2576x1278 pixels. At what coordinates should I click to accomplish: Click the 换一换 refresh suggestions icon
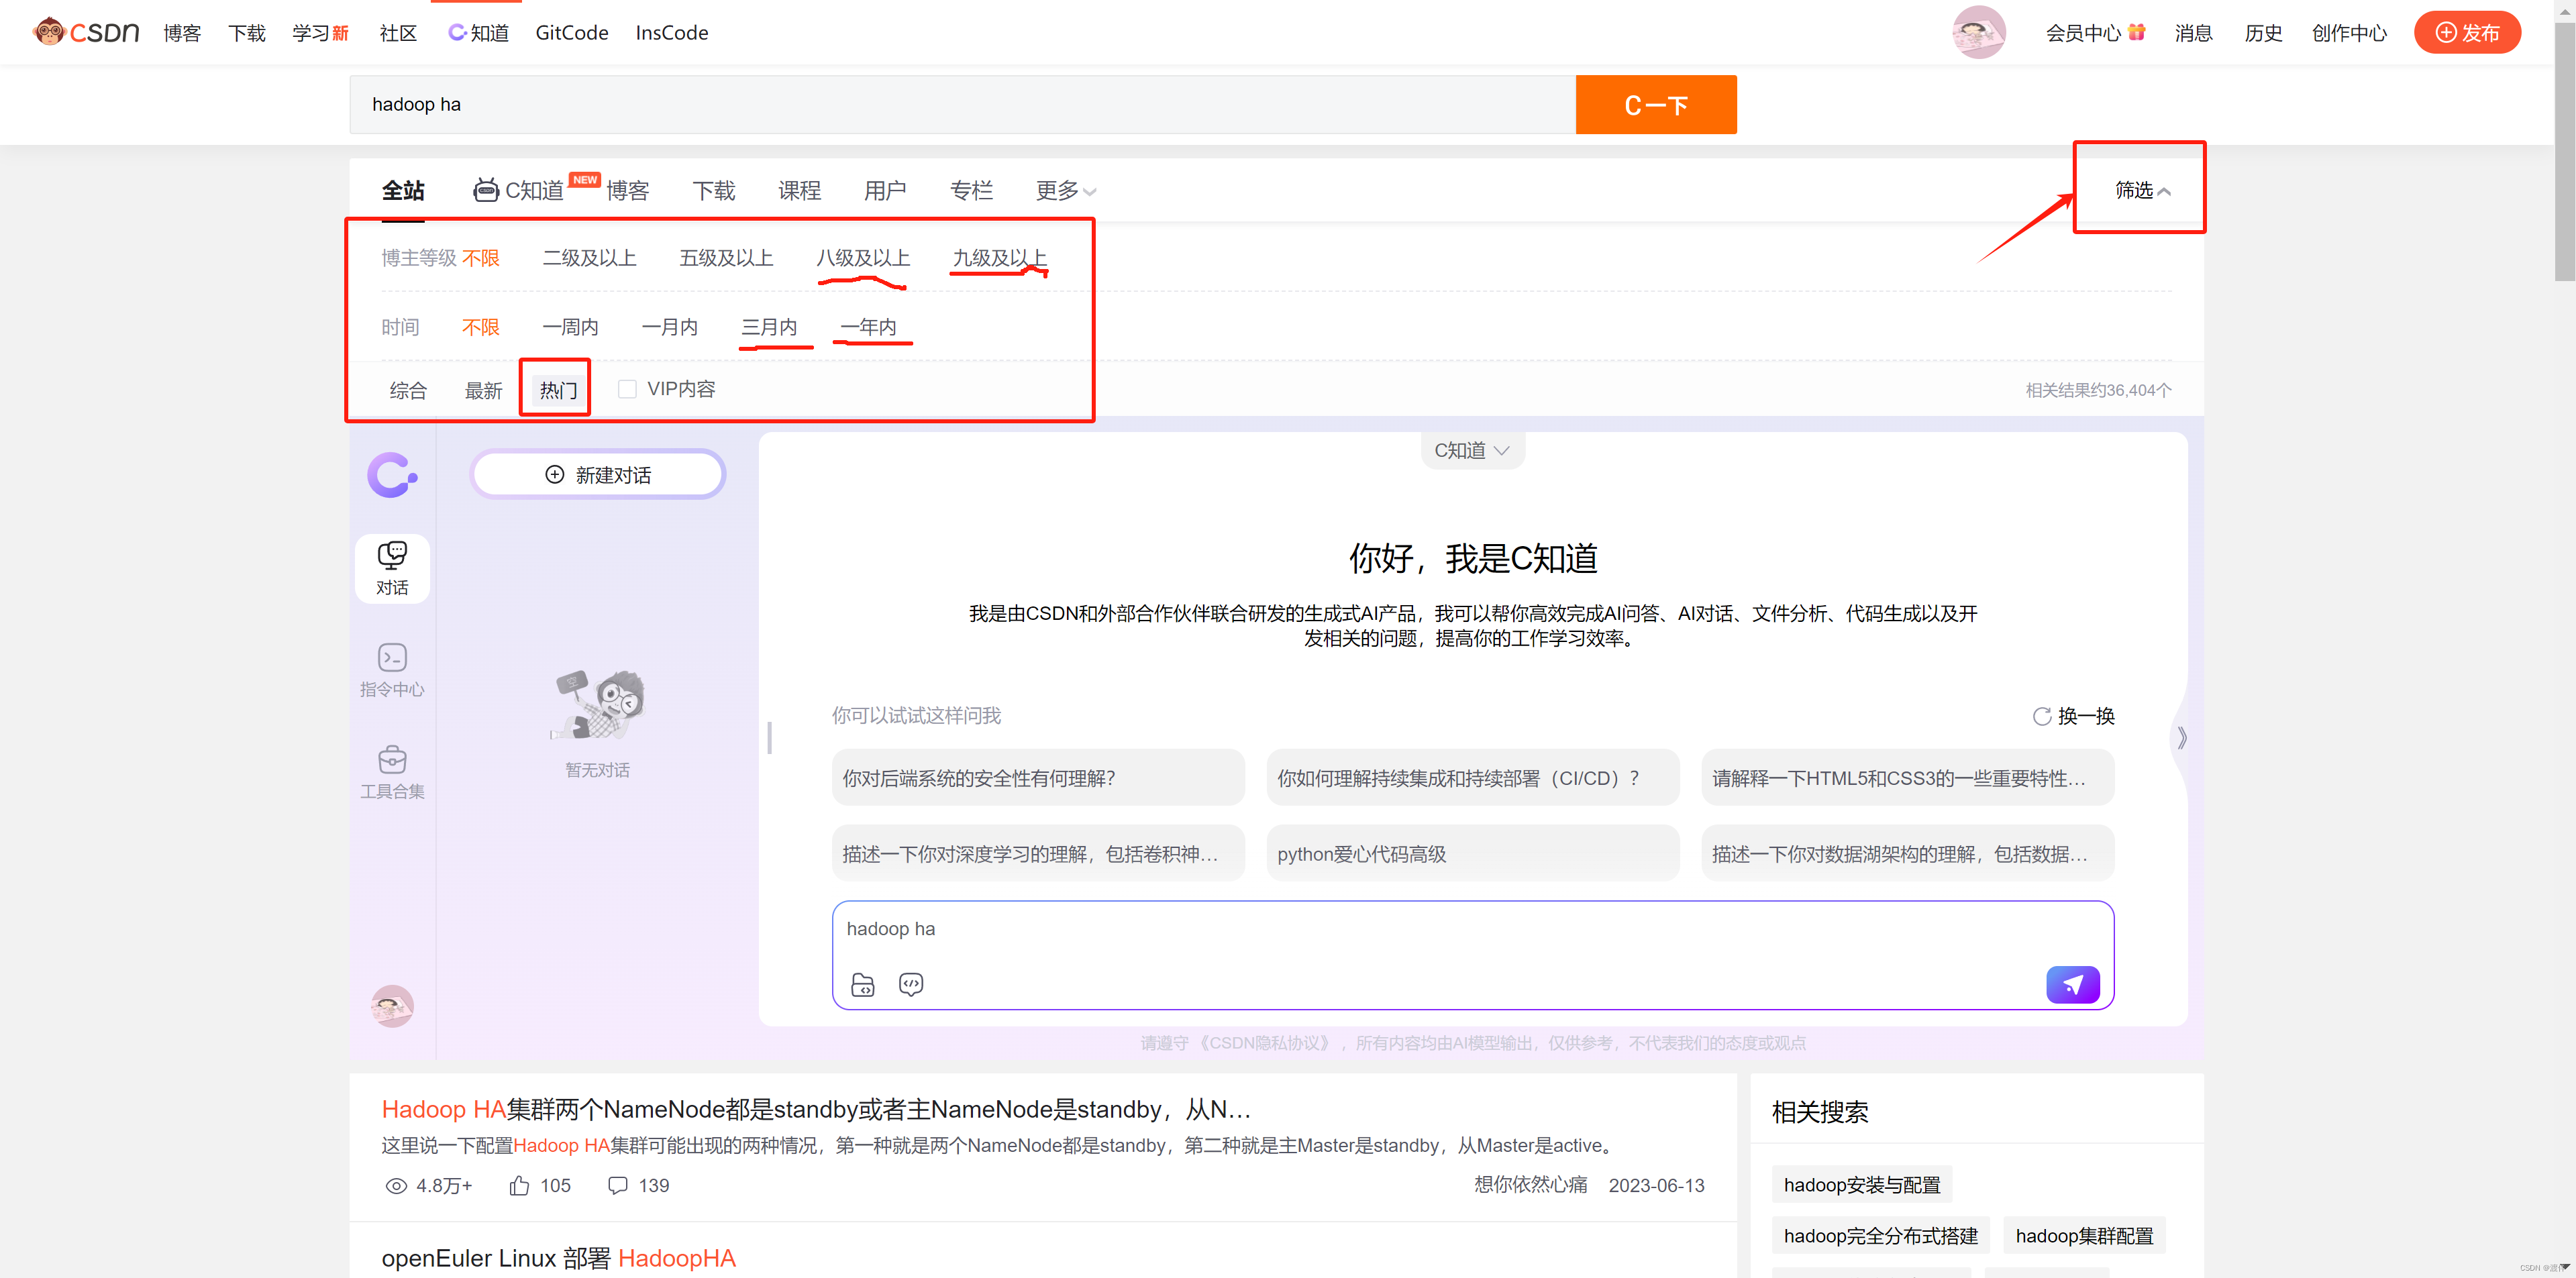coord(2042,716)
